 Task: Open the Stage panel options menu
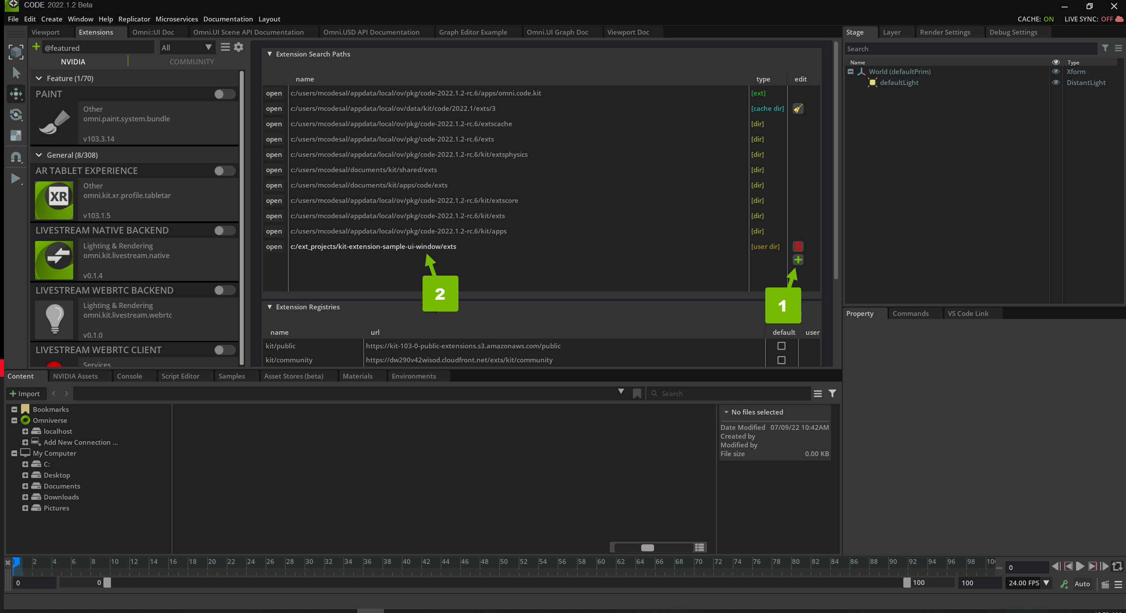coord(1118,49)
